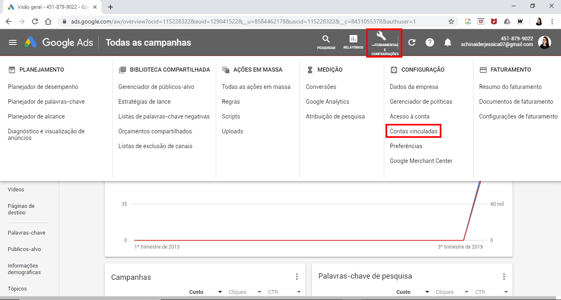Open the CTR dropdown in Campanhas card
This screenshot has height=300, width=561.
point(285,292)
